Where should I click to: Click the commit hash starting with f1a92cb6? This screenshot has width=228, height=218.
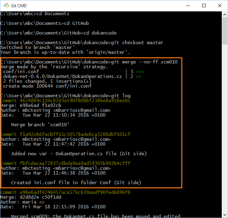pyautogui.click(x=65, y=134)
